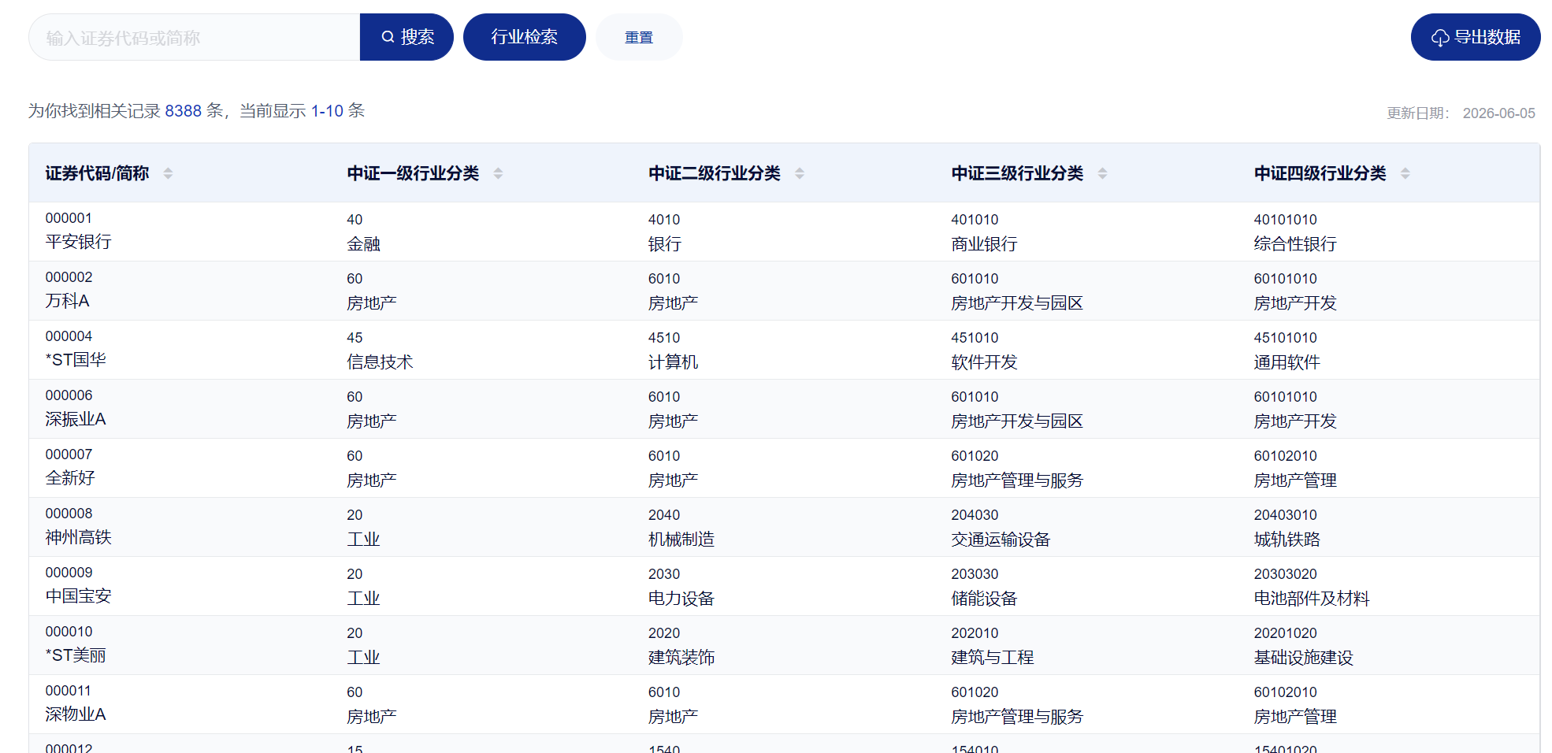
Task: Sort by 中证三级行业分类 column arrows
Action: pyautogui.click(x=1102, y=173)
